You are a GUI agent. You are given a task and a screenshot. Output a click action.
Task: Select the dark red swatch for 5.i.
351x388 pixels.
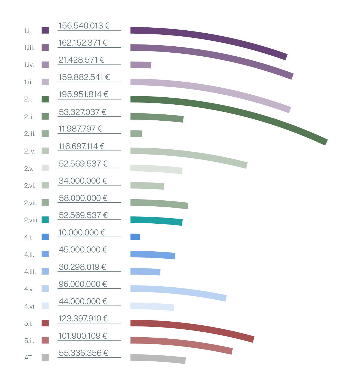[x=45, y=323]
